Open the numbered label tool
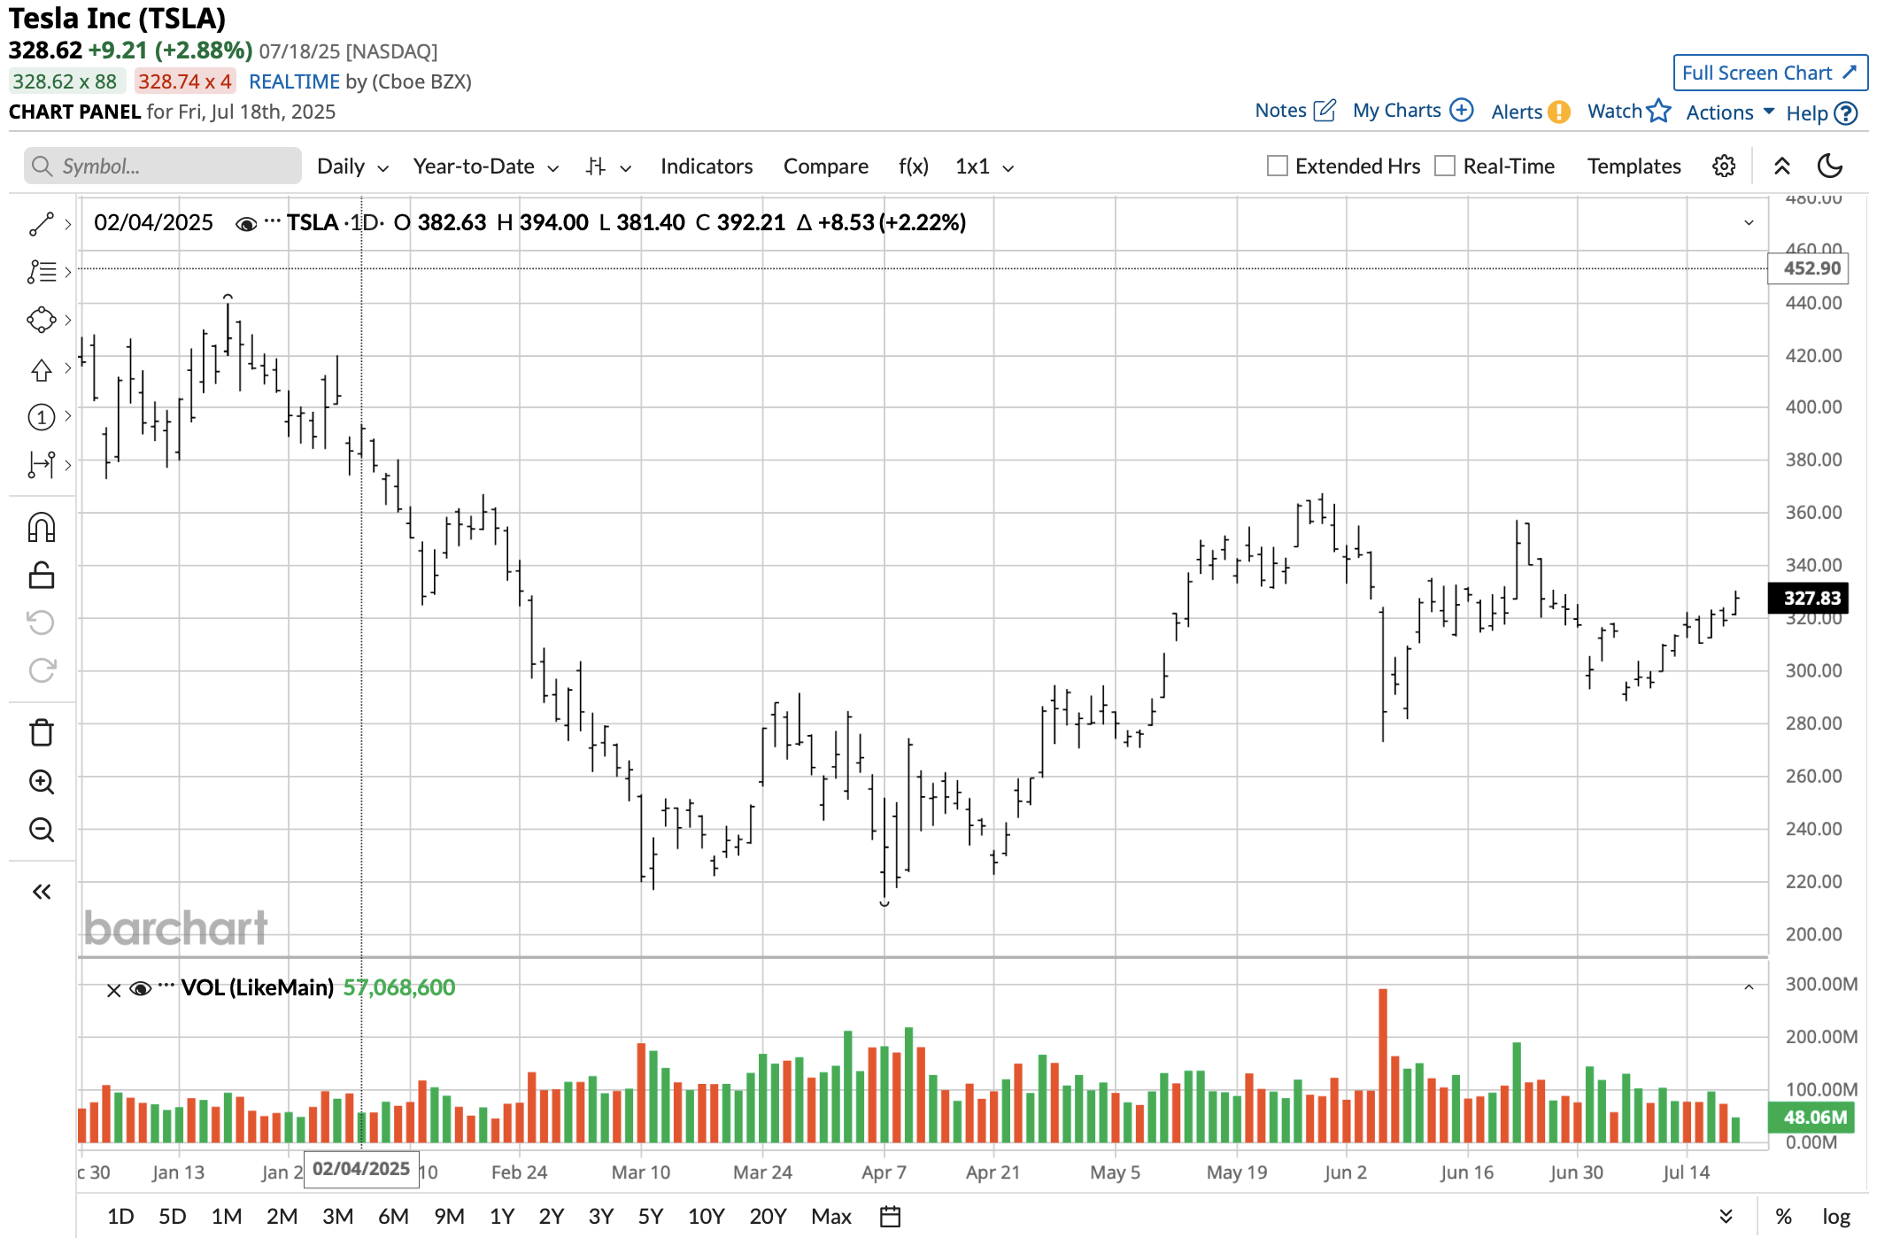Viewport: 1877px width, 1238px height. pyautogui.click(x=41, y=416)
